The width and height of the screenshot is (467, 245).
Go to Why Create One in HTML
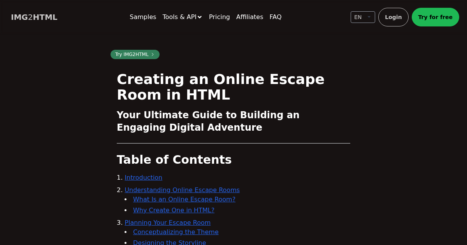tap(174, 210)
